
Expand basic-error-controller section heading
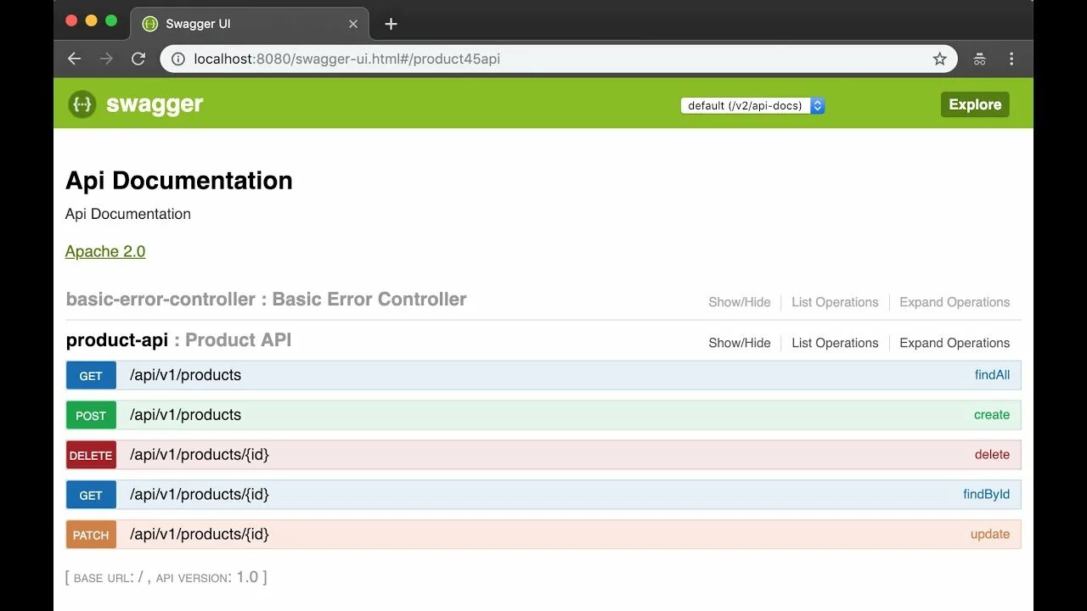(266, 299)
